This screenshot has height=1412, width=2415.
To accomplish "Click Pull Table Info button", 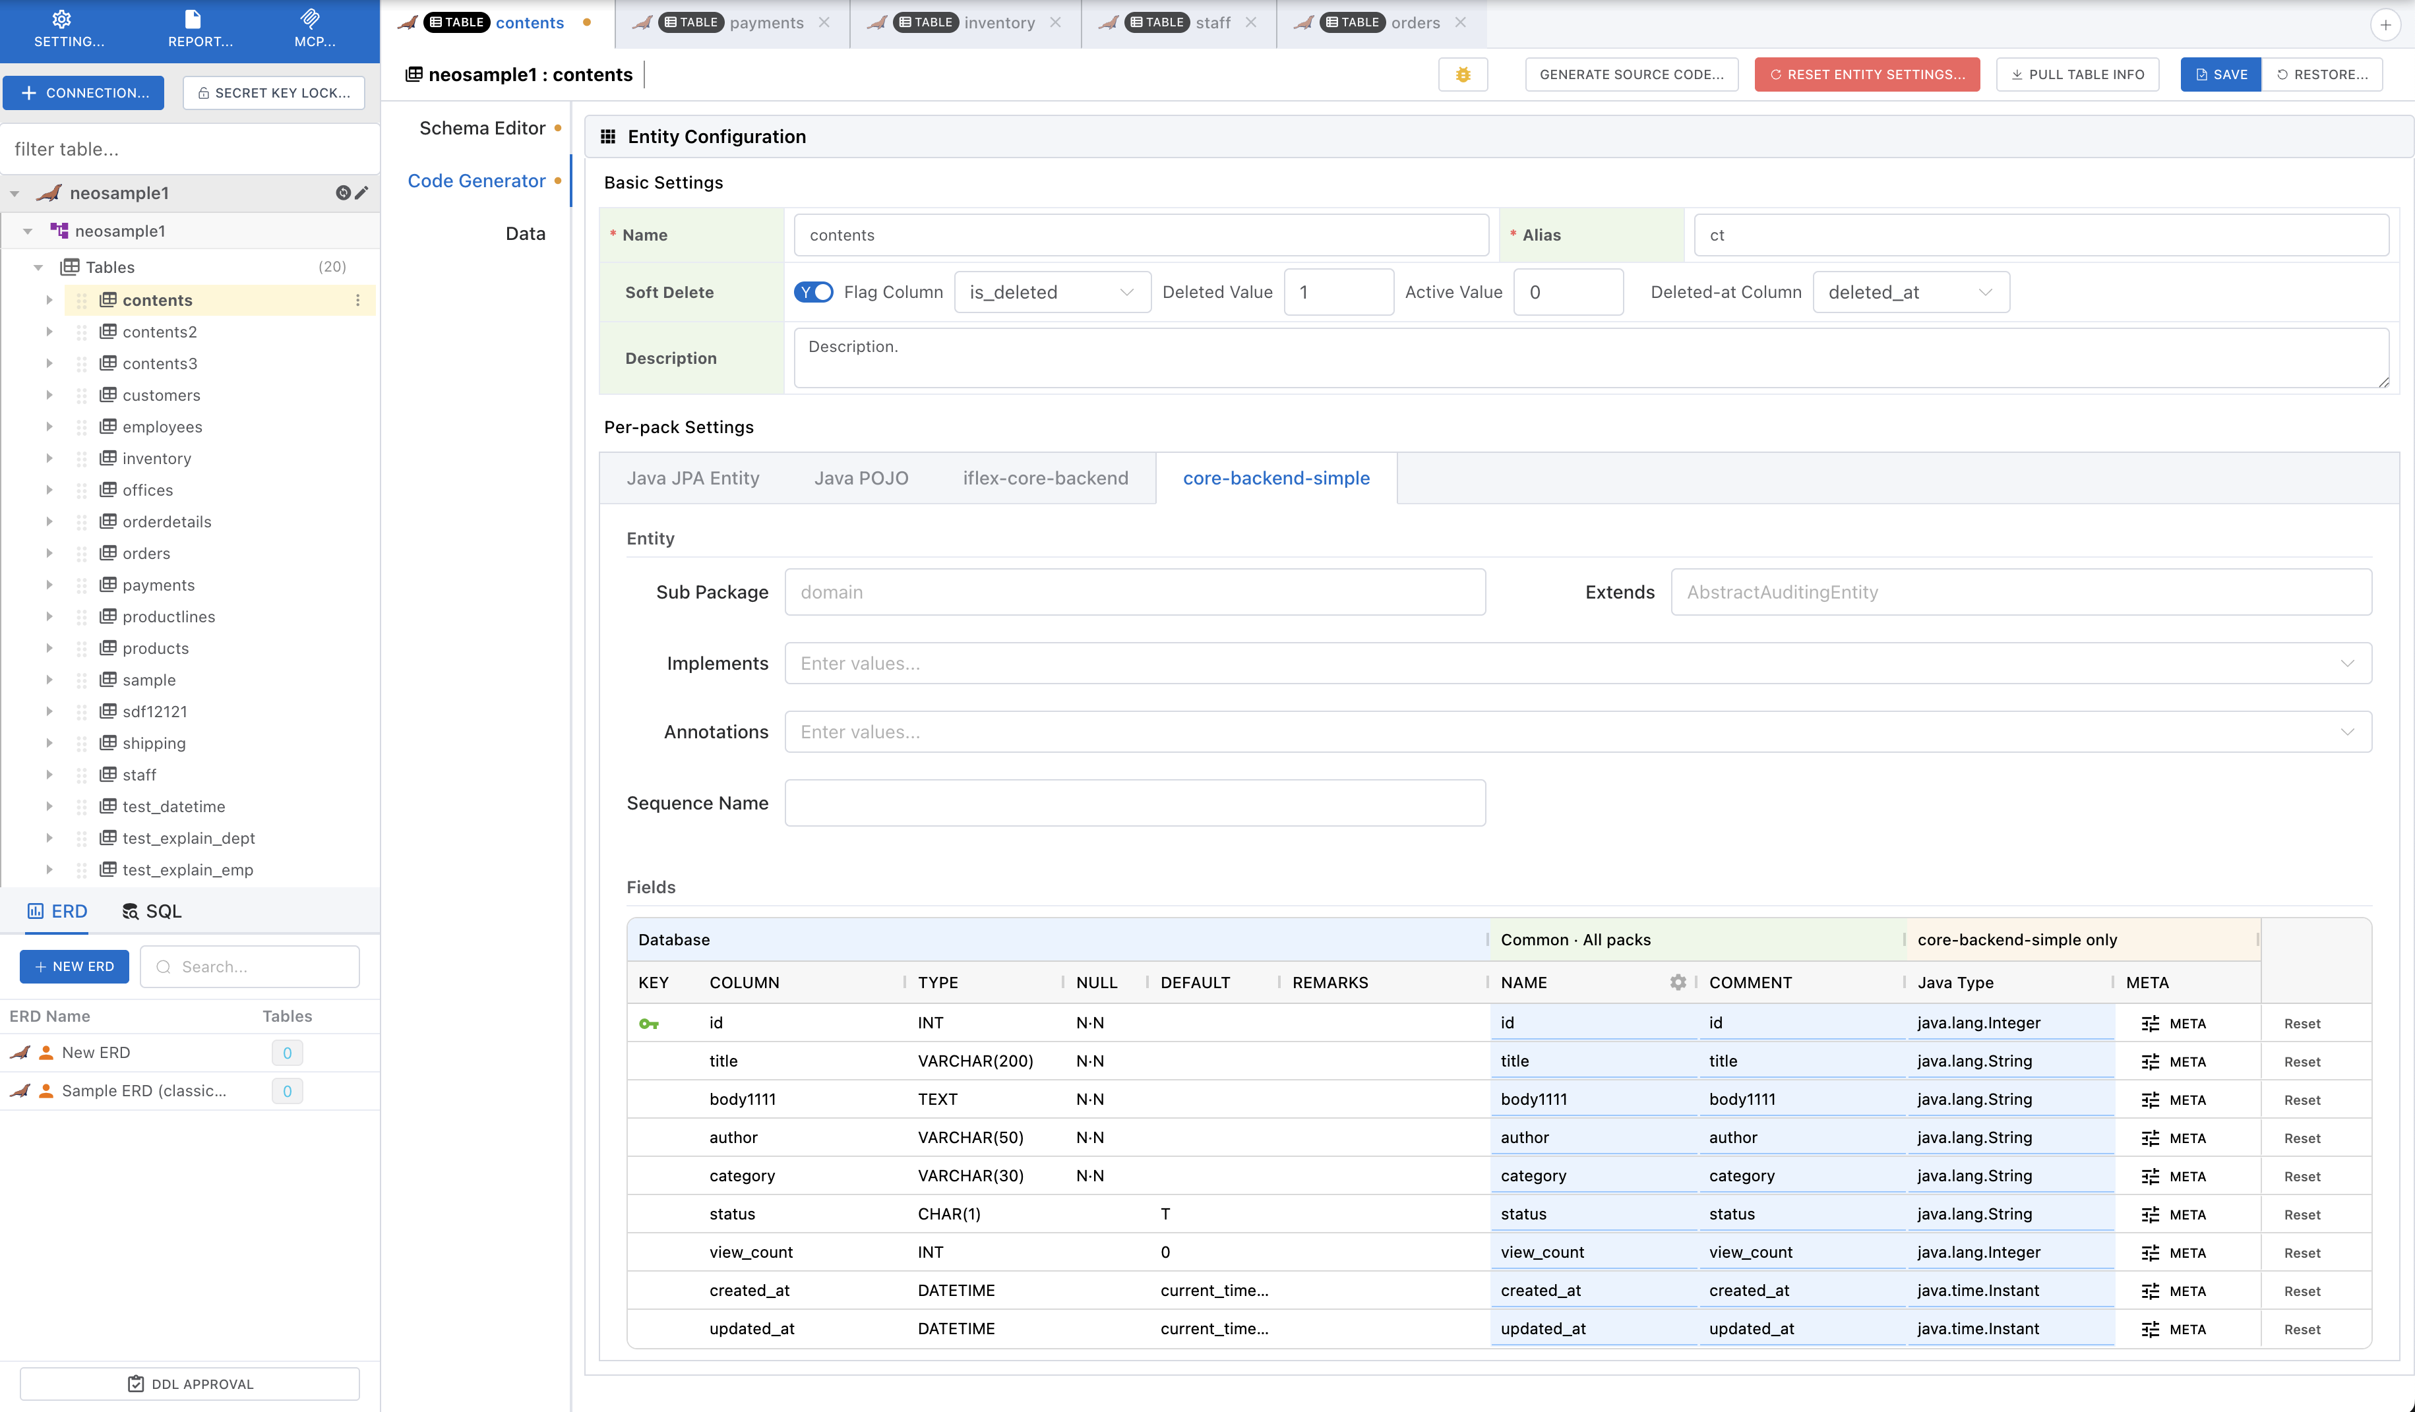I will pyautogui.click(x=2077, y=74).
